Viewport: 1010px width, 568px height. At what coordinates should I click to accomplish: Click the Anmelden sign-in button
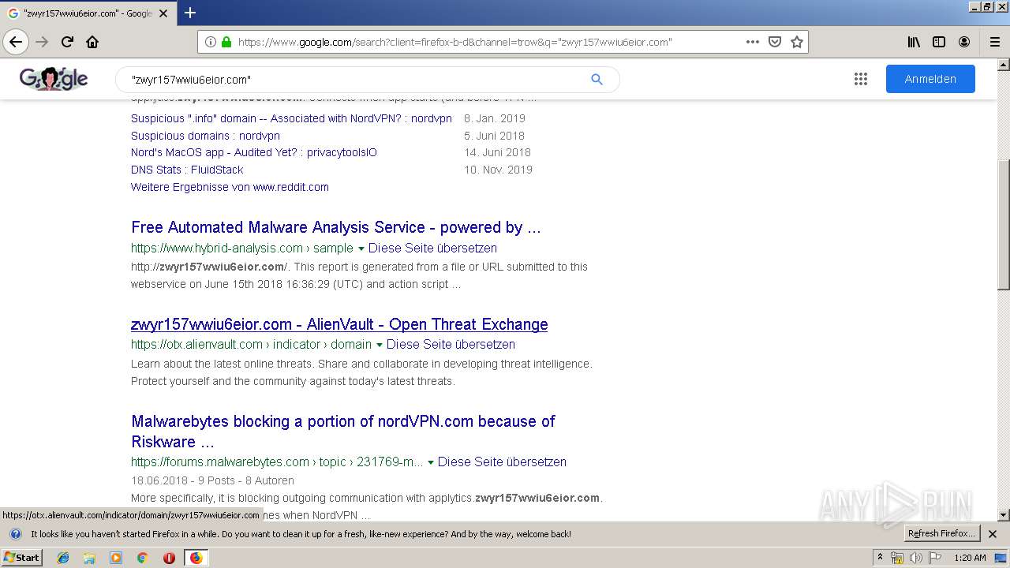click(930, 79)
